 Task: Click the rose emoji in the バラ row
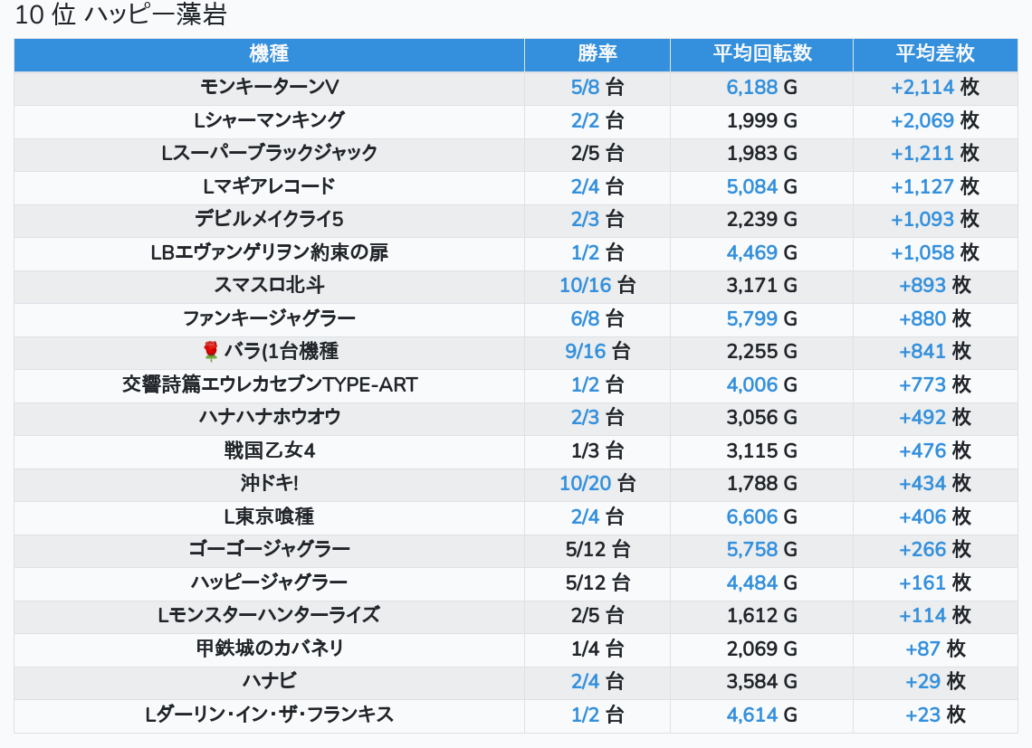coord(211,351)
